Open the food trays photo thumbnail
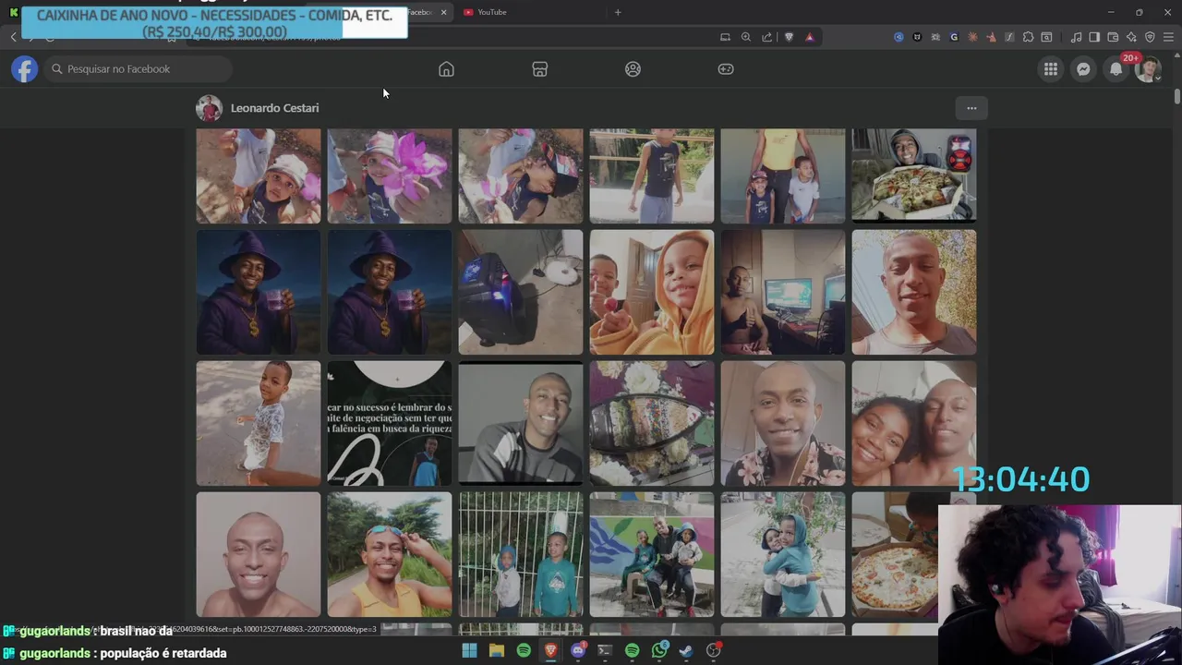Image resolution: width=1182 pixels, height=665 pixels. [652, 423]
